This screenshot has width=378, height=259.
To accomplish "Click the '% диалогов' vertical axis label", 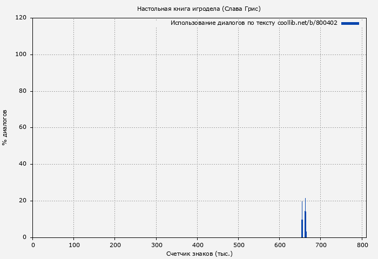I will click(5, 127).
